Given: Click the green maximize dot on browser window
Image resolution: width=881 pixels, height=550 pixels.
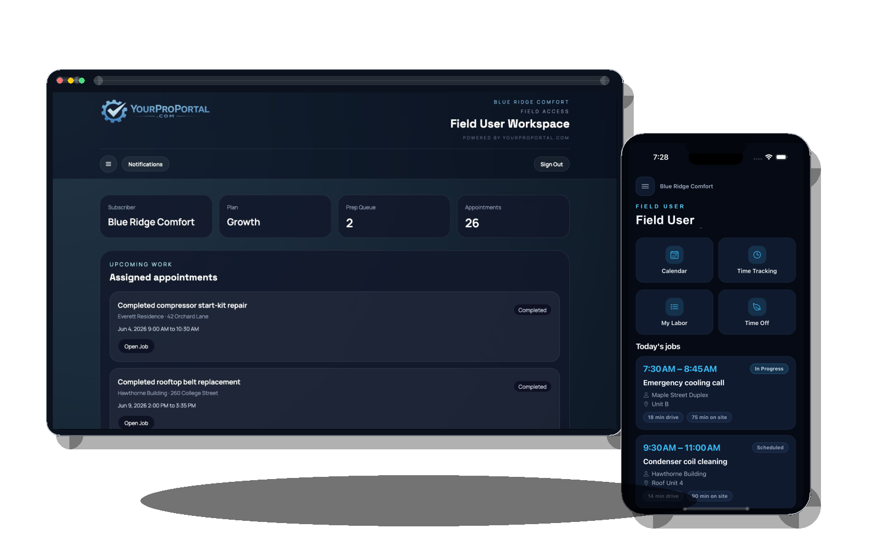Looking at the screenshot, I should pos(81,80).
